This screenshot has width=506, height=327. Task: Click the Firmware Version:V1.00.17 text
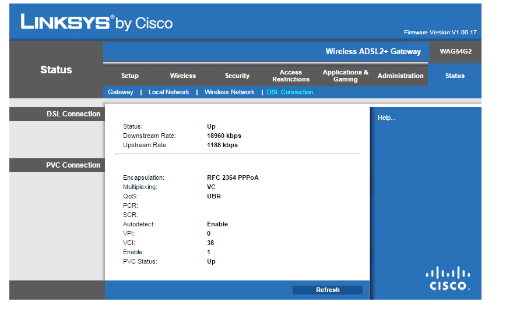(x=440, y=33)
